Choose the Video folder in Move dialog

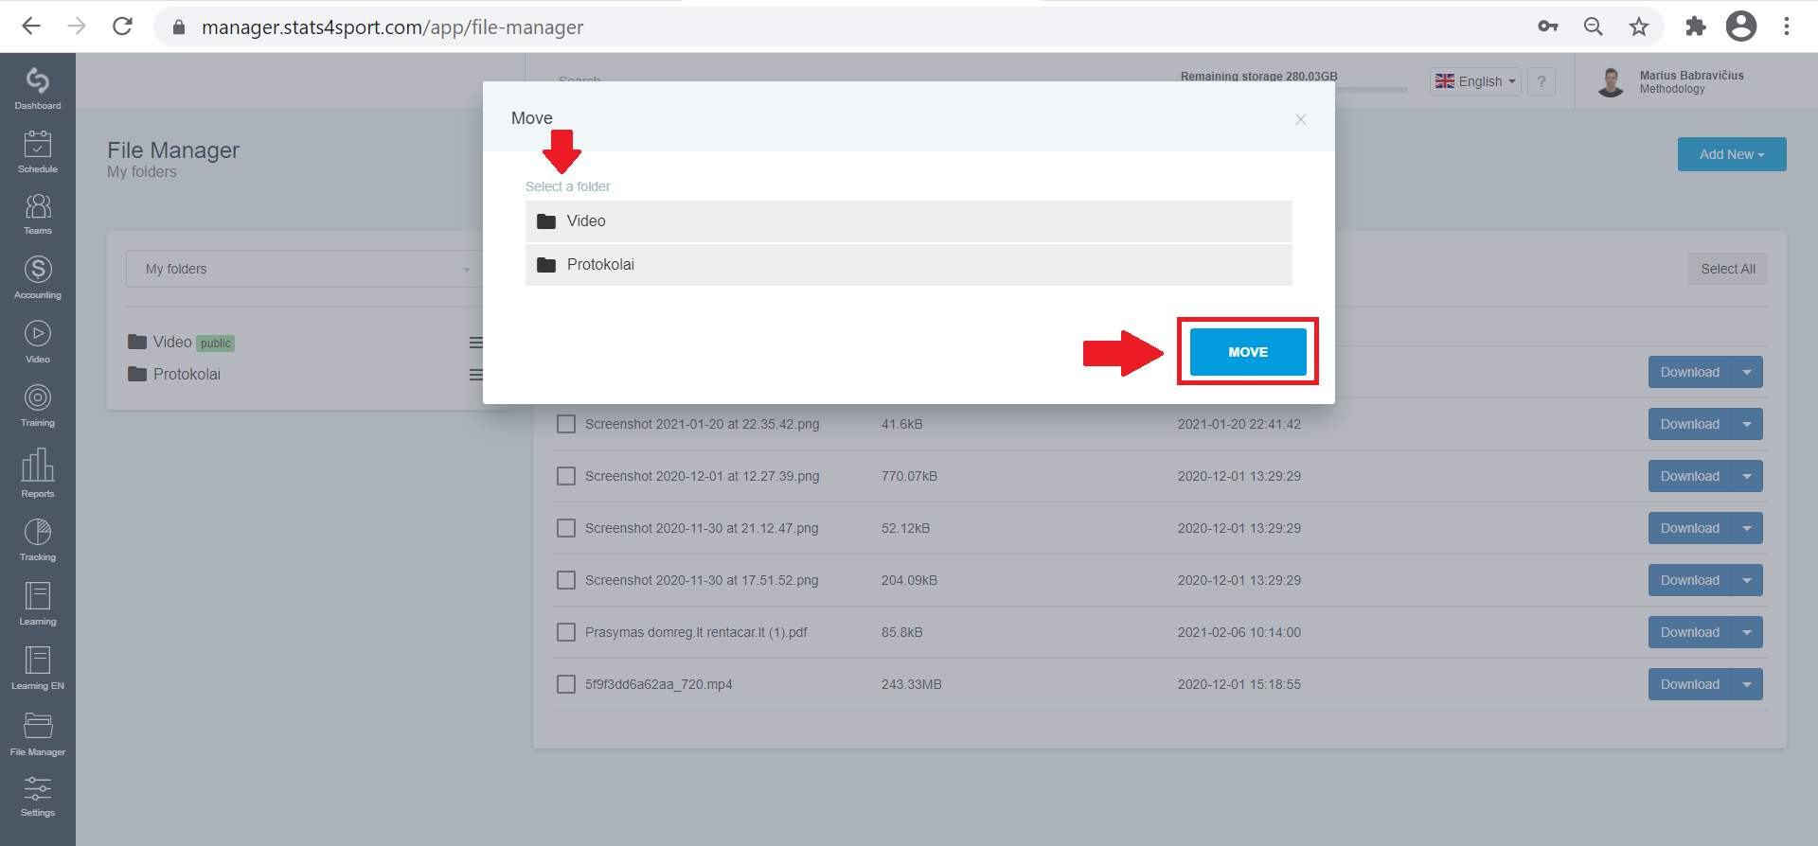(x=909, y=221)
